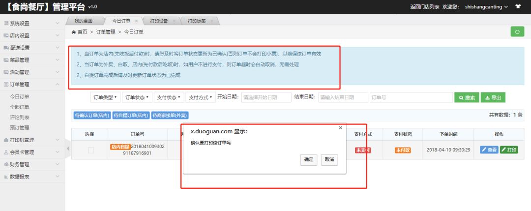Filter by 待商家接单(外卖)
This screenshot has width=531, height=211.
(170, 116)
